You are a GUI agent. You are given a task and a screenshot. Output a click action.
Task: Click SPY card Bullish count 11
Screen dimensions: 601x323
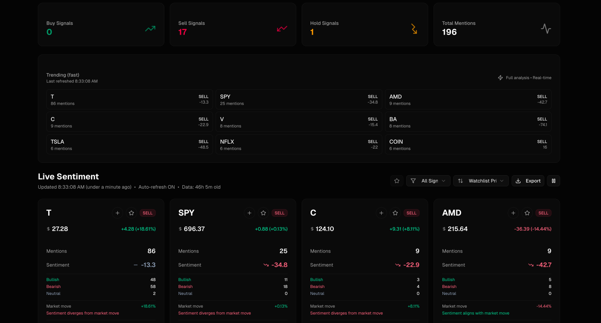pyautogui.click(x=286, y=280)
